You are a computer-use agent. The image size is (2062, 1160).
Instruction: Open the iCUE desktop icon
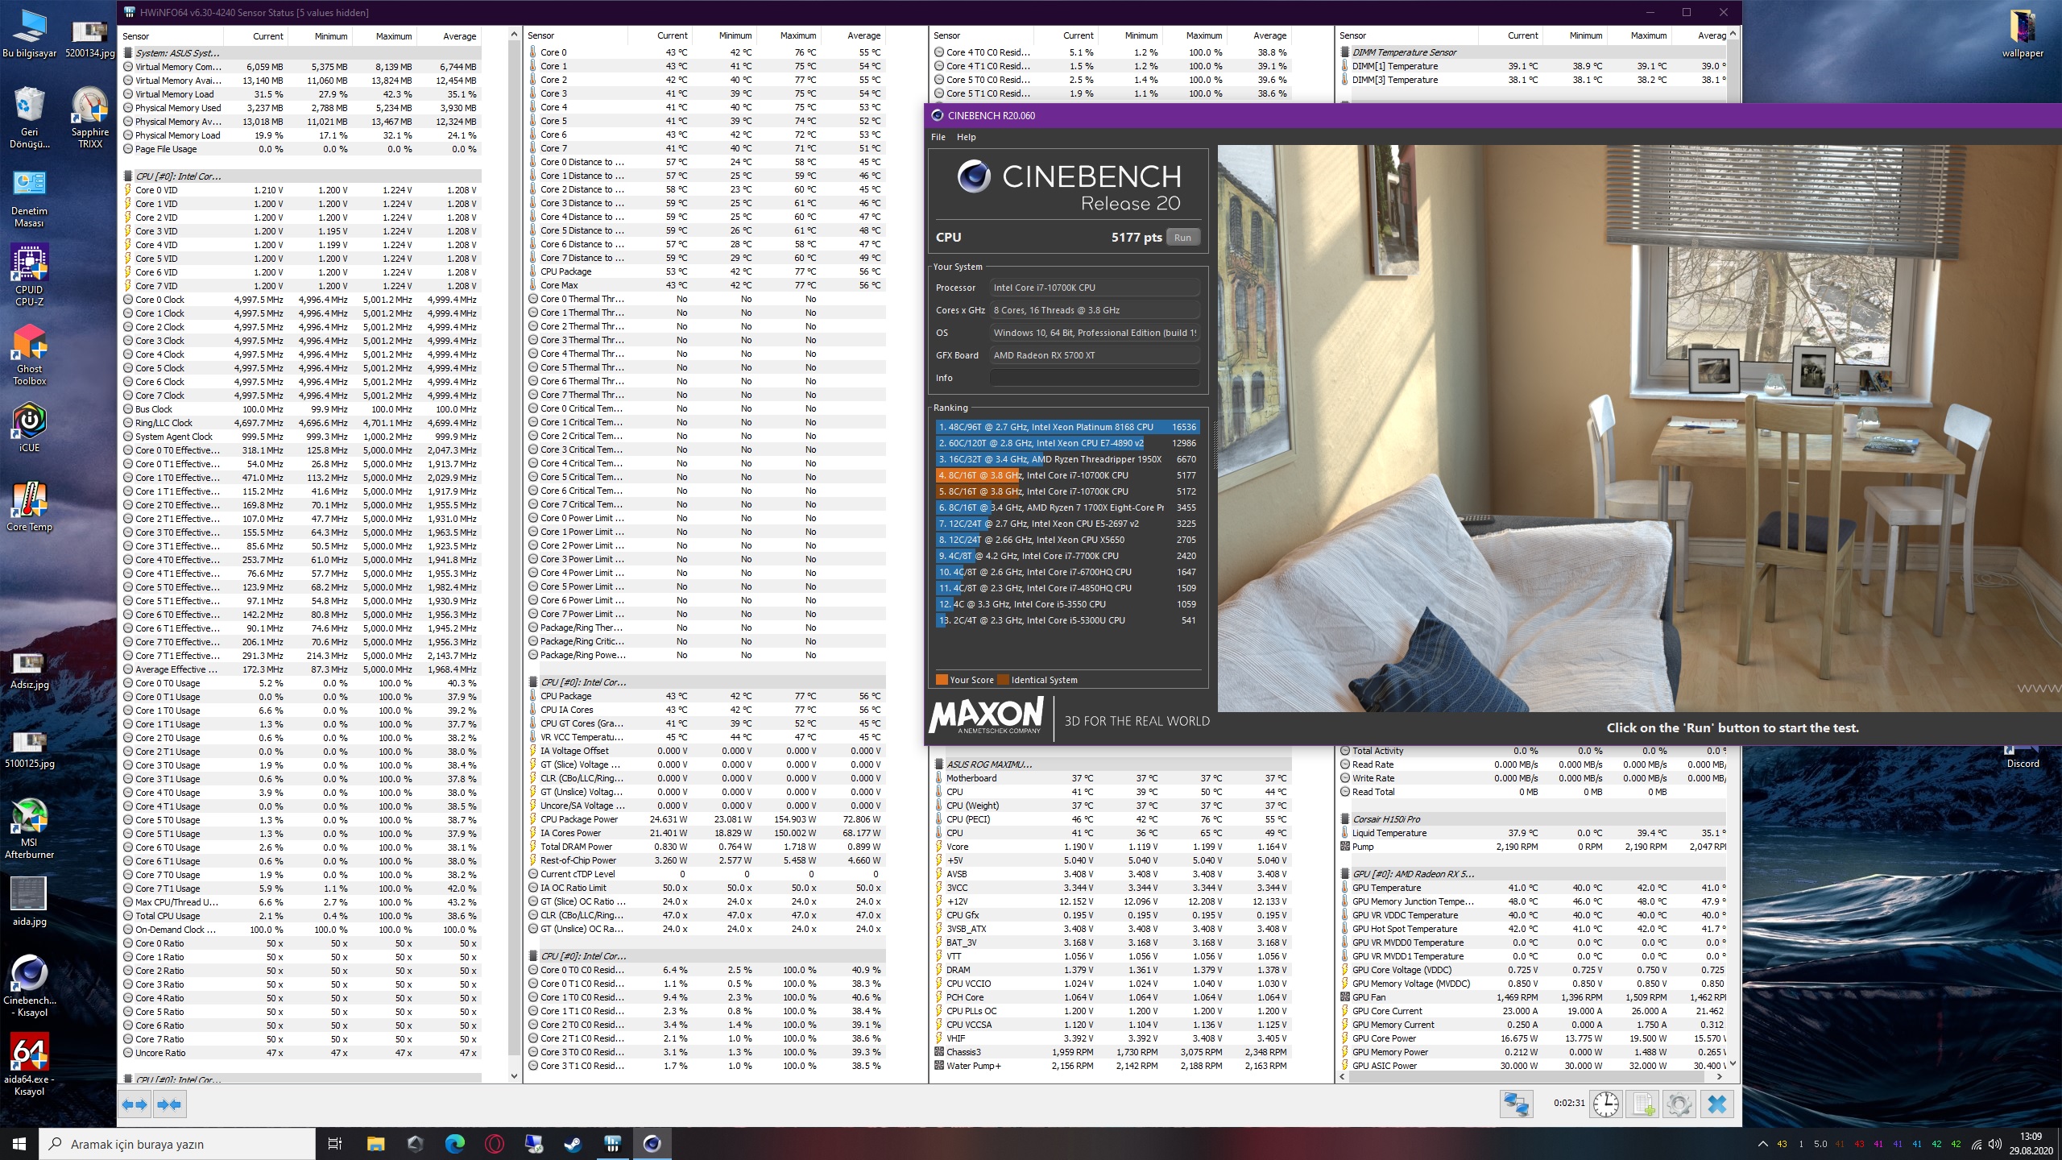pos(29,427)
